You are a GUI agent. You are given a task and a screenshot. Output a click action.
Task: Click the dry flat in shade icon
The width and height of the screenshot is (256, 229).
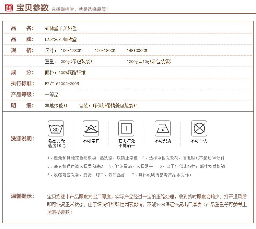click(x=126, y=129)
